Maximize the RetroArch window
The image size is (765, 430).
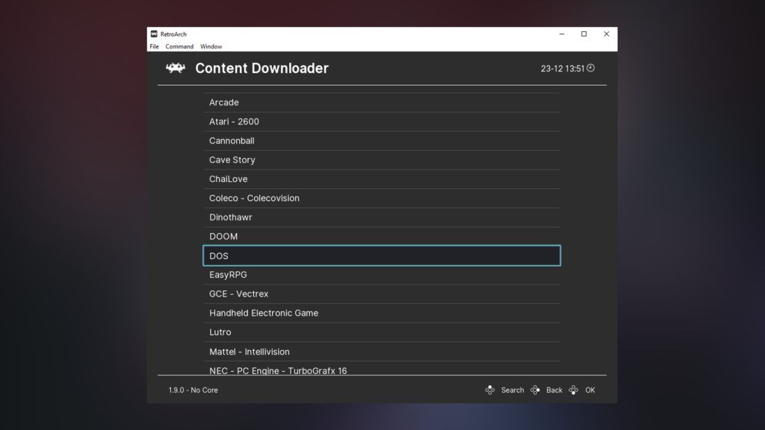[584, 34]
